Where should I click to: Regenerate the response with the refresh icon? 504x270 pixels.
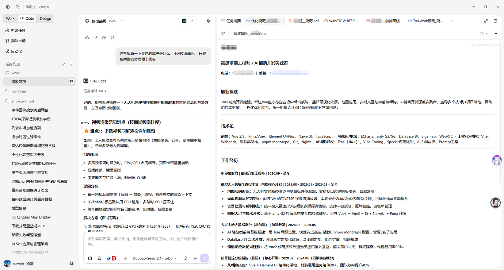point(112,38)
